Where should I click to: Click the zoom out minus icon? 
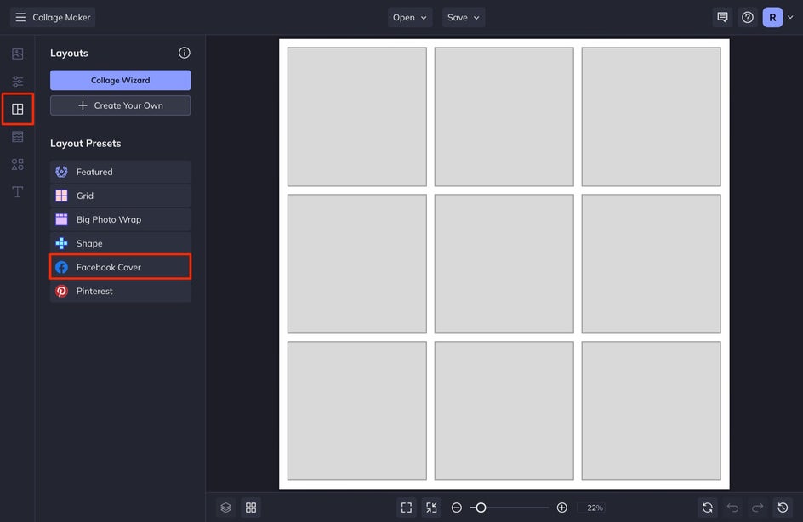tap(457, 508)
